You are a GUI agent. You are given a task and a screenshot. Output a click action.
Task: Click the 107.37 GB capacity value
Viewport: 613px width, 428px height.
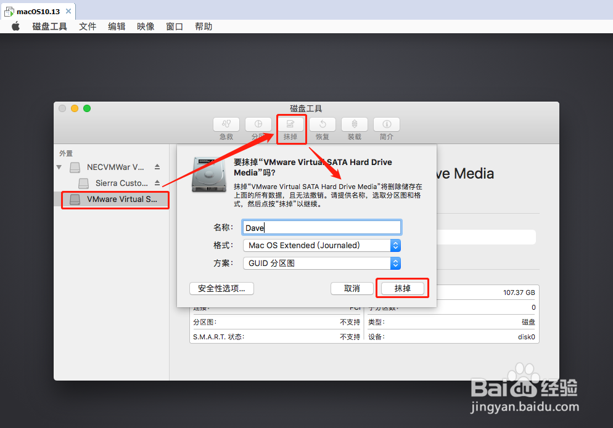519,293
